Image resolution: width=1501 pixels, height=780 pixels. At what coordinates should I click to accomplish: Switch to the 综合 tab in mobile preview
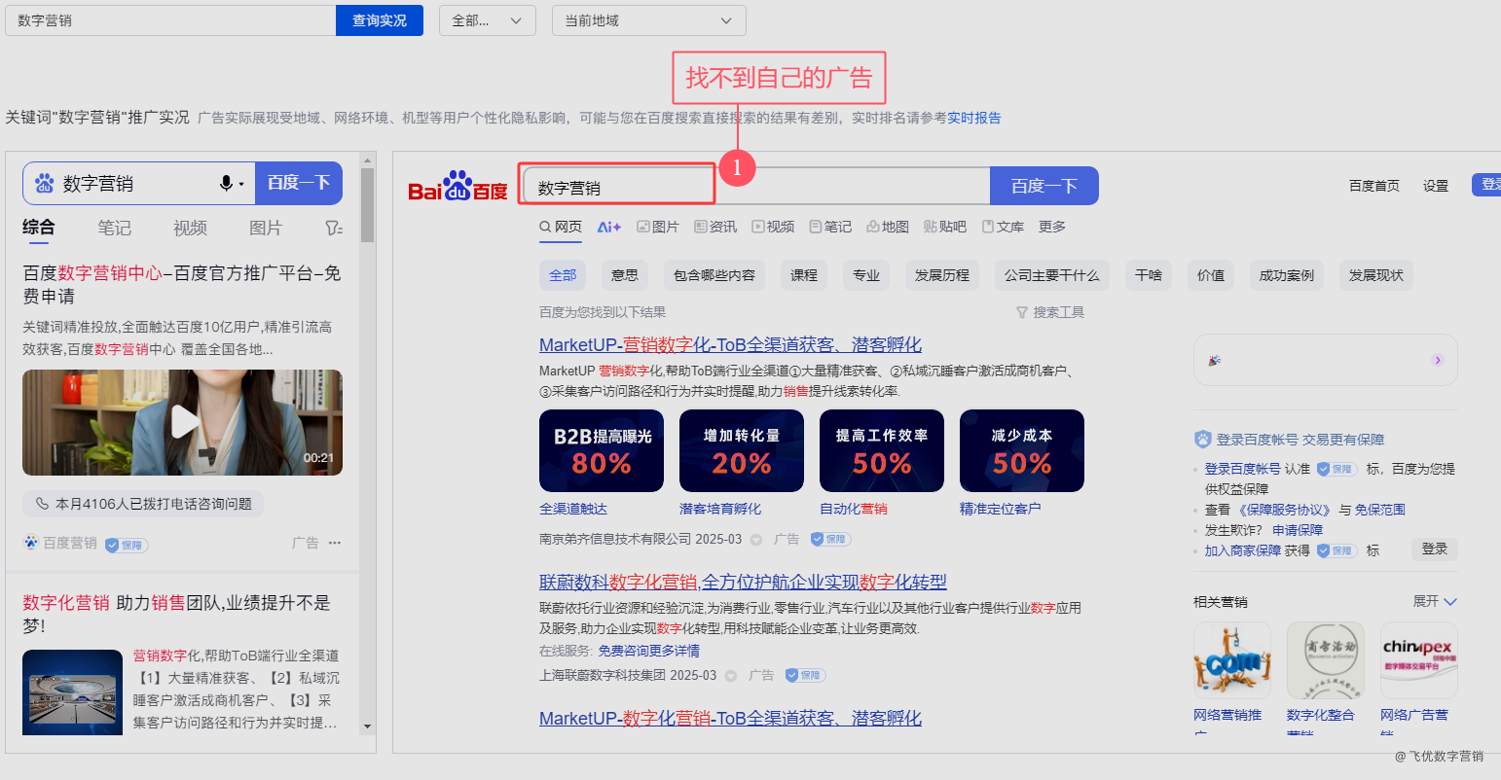[x=39, y=228]
